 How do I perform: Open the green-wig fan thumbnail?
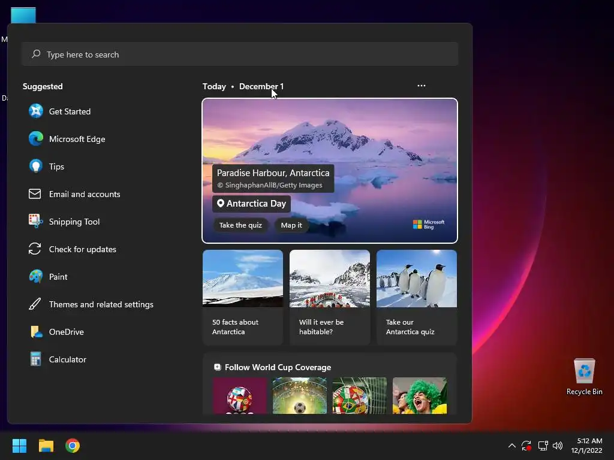[x=419, y=395]
